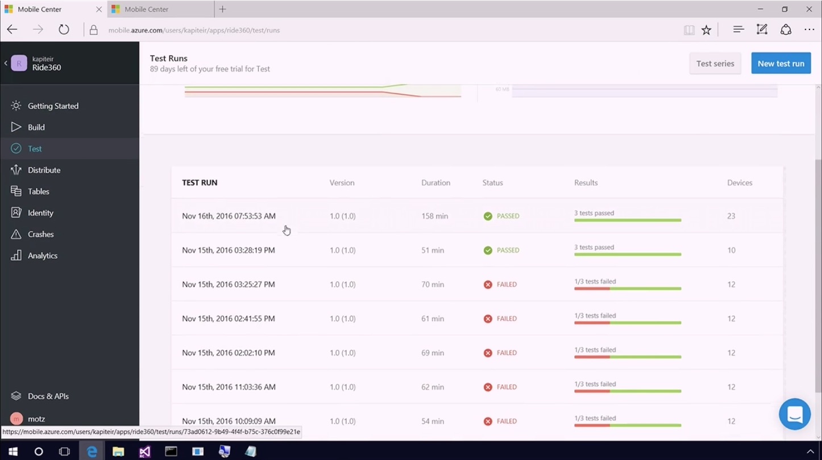822x460 pixels.
Task: Click the Build play icon
Action: coord(16,127)
